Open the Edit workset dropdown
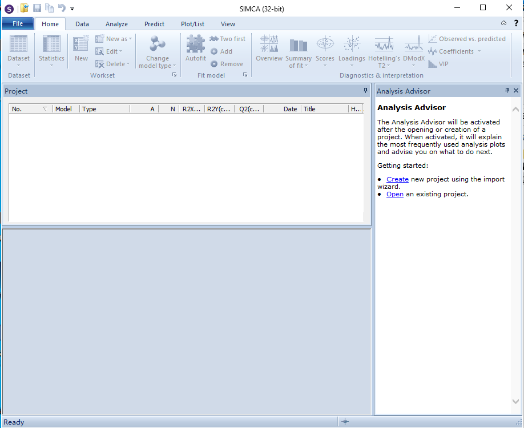Image resolution: width=524 pixels, height=428 pixels. tap(109, 51)
